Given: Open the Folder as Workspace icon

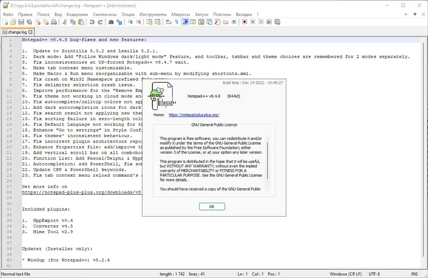Looking at the screenshot, I should click(226, 22).
